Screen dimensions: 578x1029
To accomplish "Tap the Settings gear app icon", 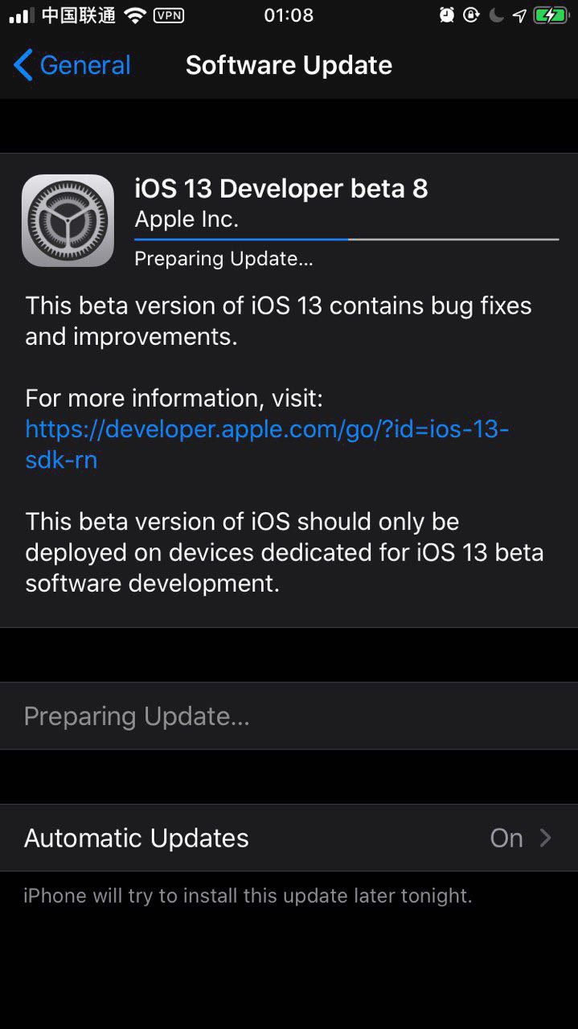I will (68, 220).
